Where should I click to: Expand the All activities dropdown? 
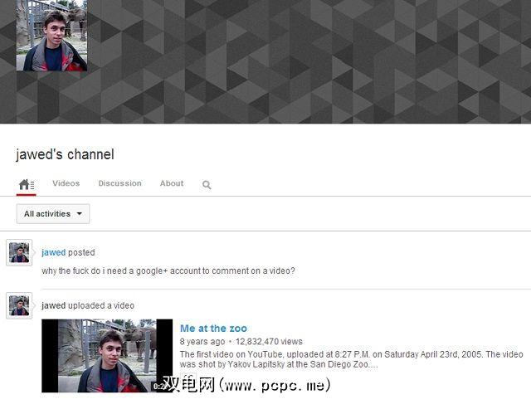point(53,214)
